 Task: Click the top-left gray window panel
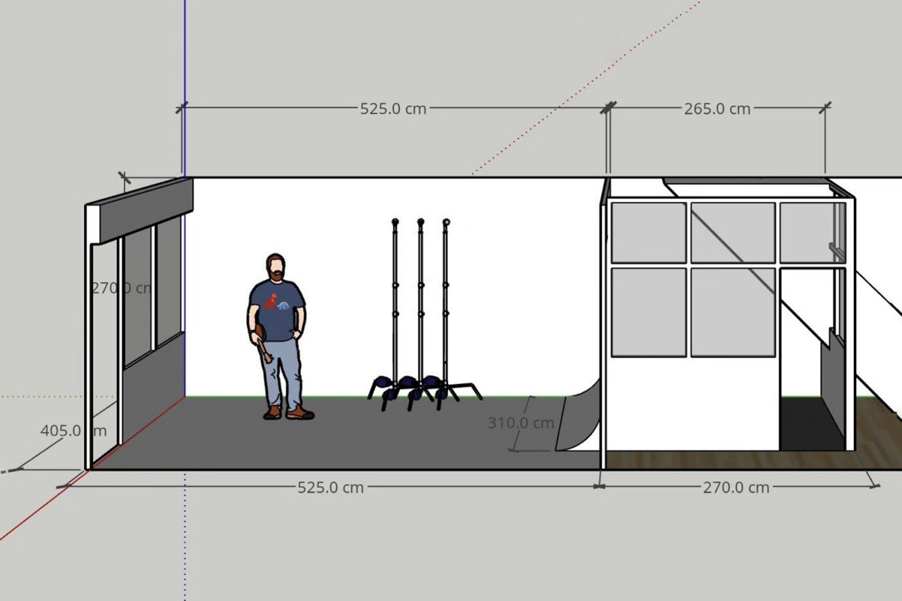(x=648, y=232)
